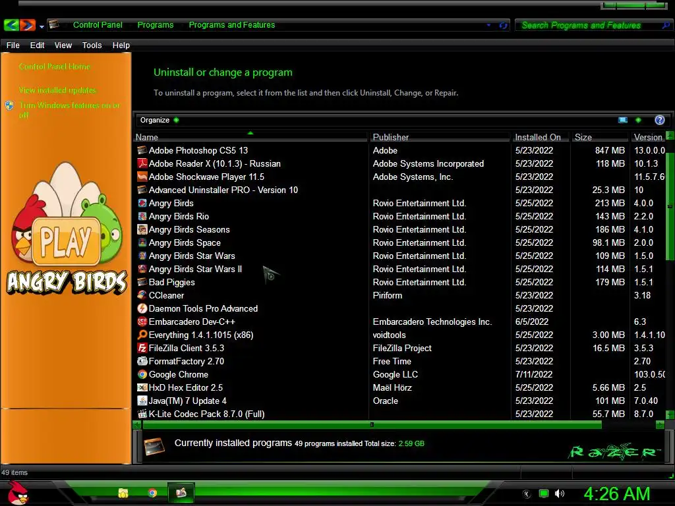675x506 pixels.
Task: Sort by the Name column header
Action: [251, 137]
